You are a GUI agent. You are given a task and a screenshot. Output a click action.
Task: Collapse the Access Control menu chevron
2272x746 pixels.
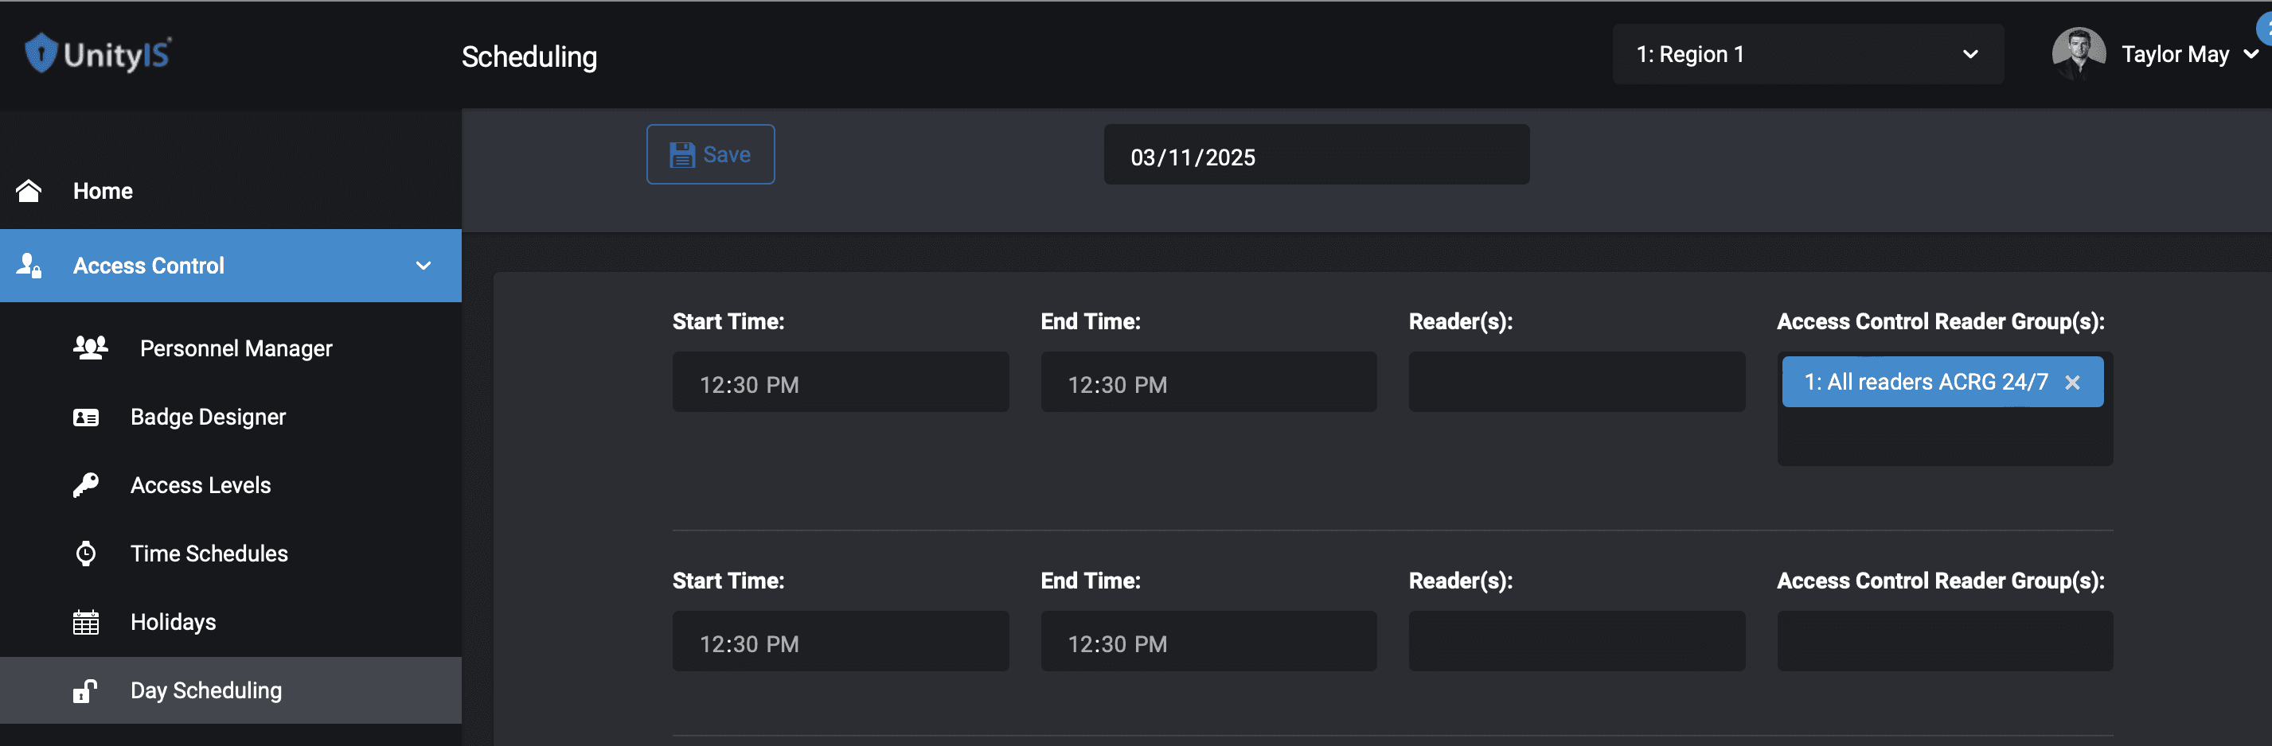[424, 266]
